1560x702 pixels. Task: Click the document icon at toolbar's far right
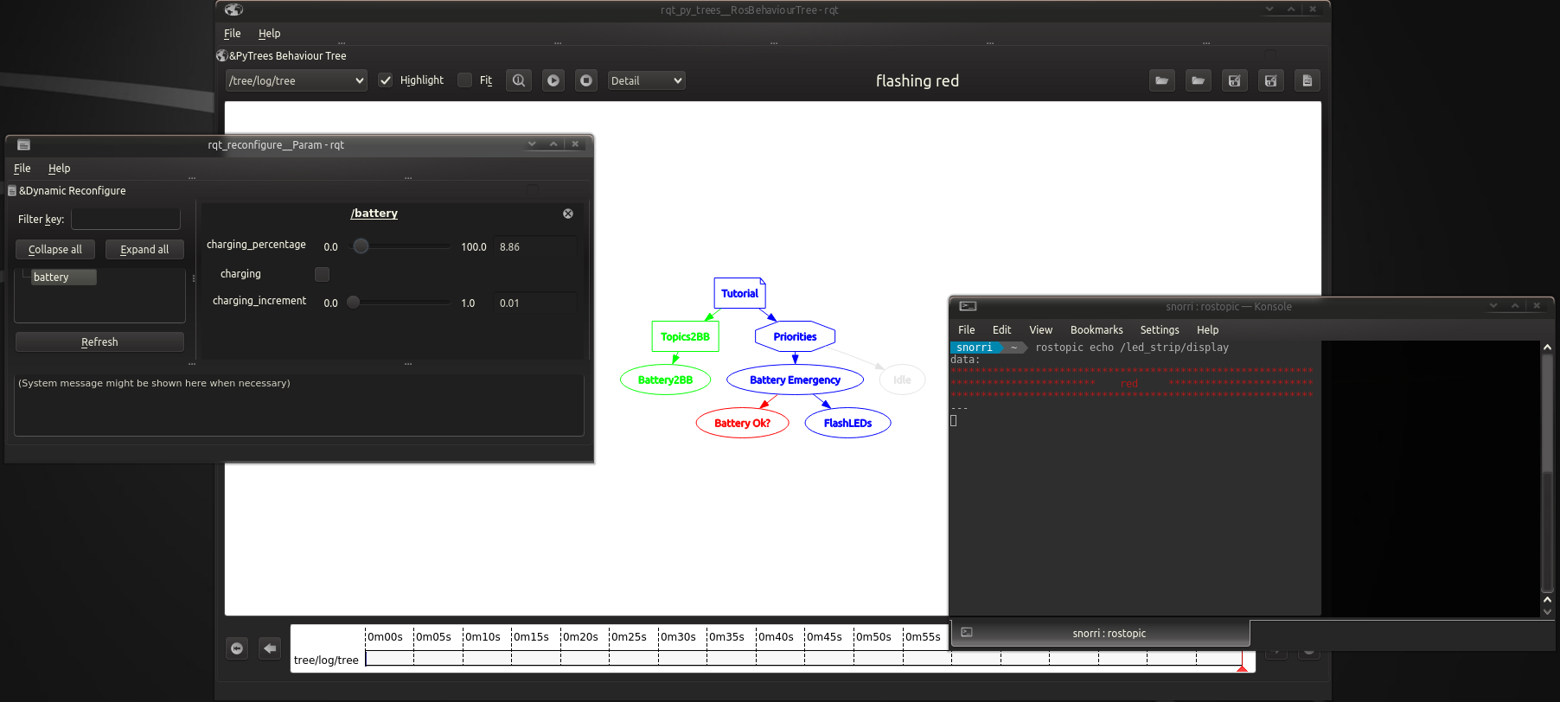(x=1307, y=80)
